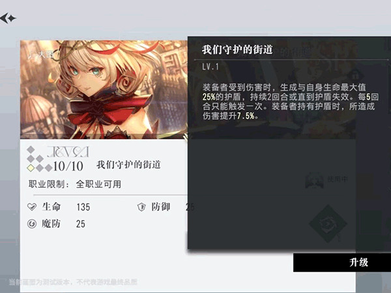Tap the tooltip title 我们守护的街道
The height and width of the screenshot is (293, 391).
237,49
